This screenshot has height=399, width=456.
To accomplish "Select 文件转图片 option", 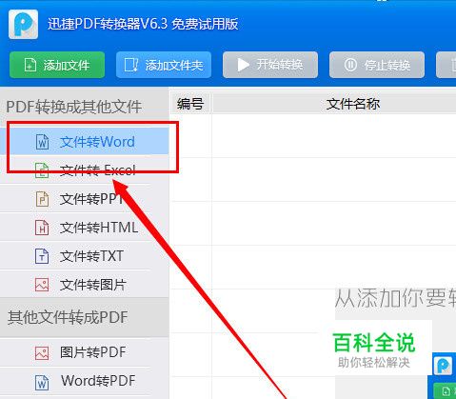I will [x=85, y=285].
